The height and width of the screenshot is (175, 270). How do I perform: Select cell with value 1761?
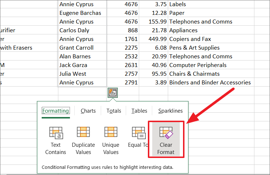tap(123, 39)
